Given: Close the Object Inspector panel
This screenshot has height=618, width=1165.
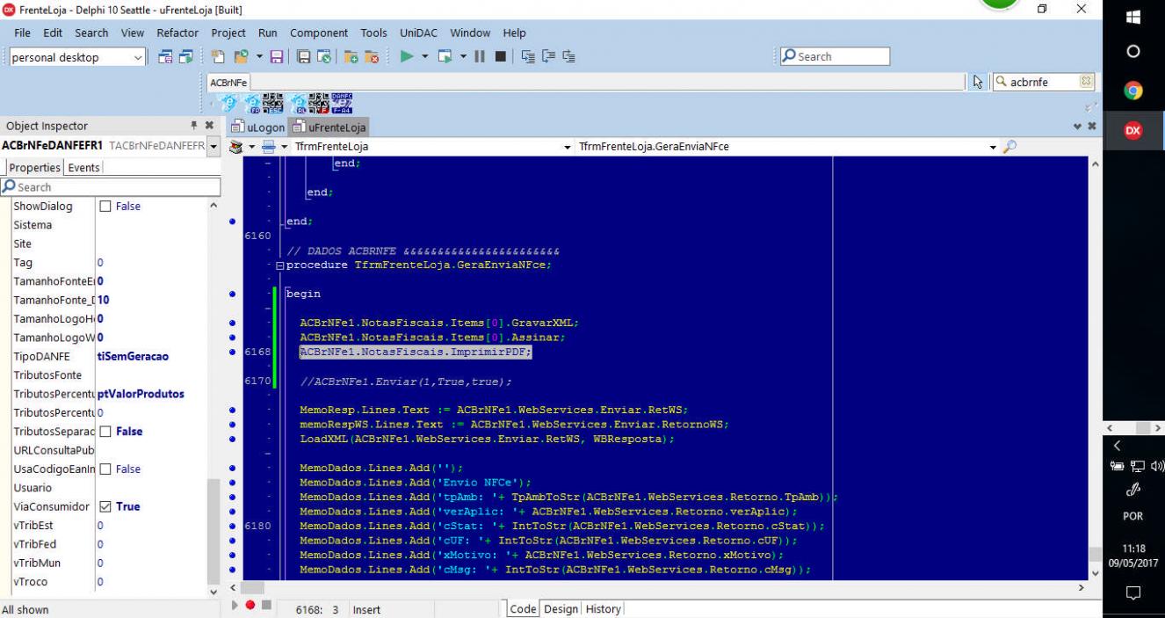Looking at the screenshot, I should coord(209,126).
